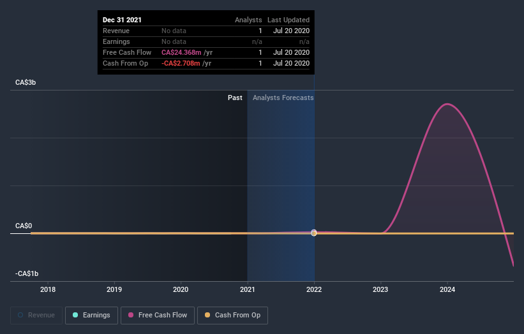Select the 2020 x-axis label
Viewport: 524px width, 334px height.
pyautogui.click(x=181, y=289)
